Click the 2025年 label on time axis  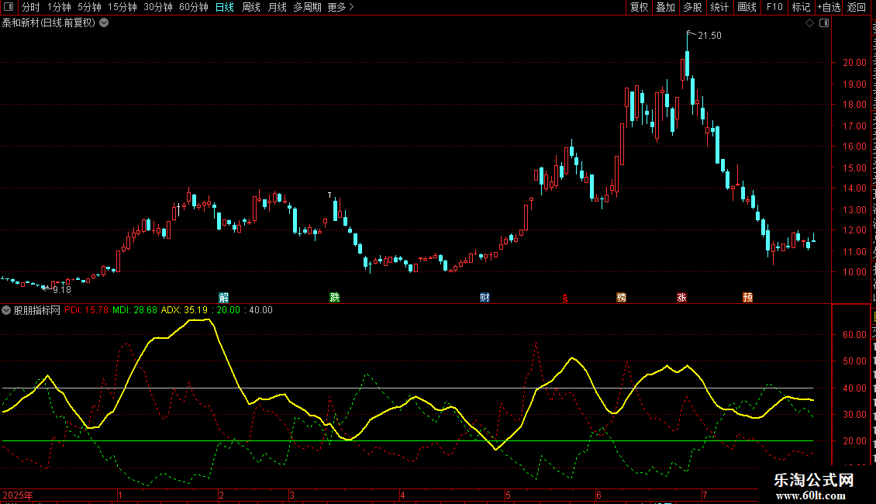18,495
